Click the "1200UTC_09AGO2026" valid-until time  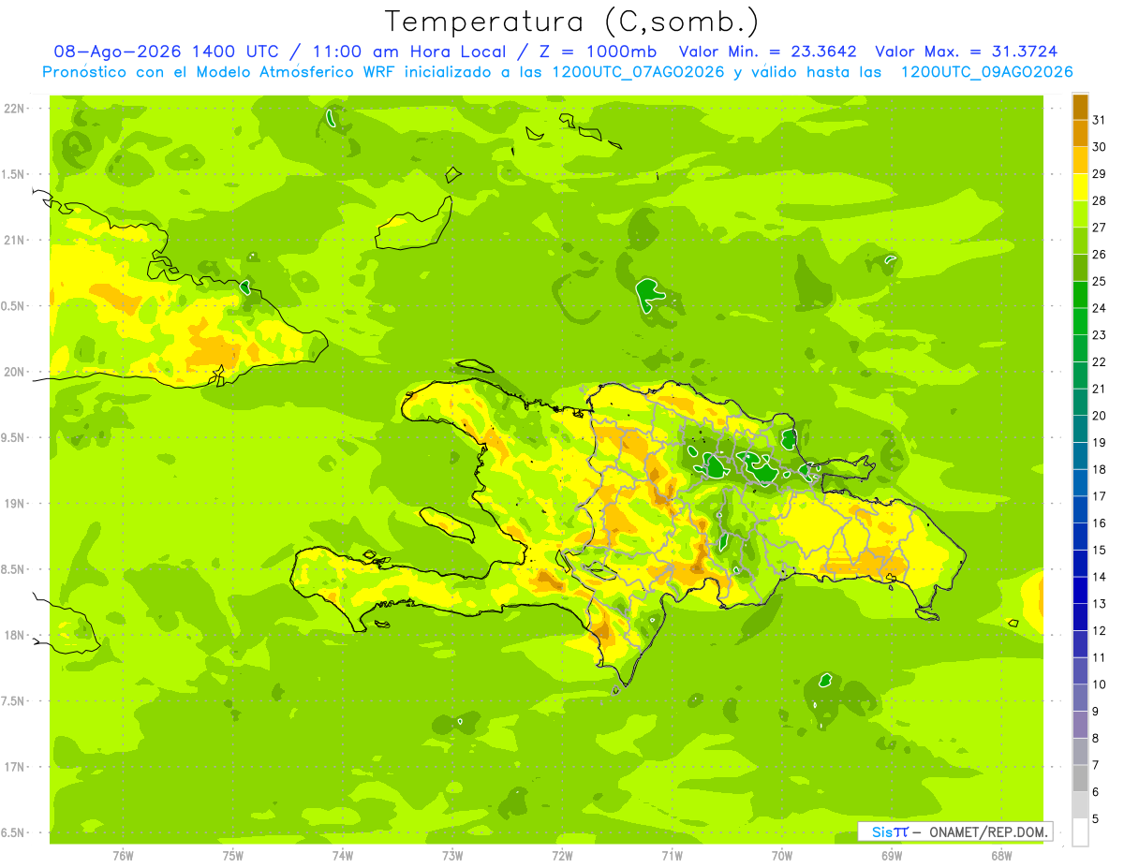point(986,72)
